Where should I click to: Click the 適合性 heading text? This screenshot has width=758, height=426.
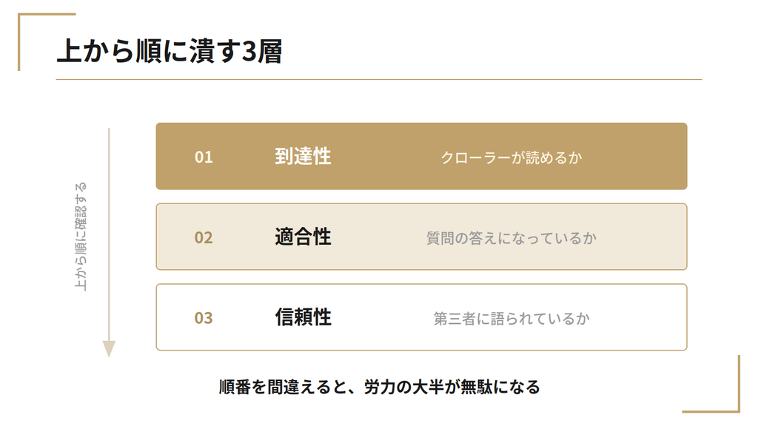point(303,237)
